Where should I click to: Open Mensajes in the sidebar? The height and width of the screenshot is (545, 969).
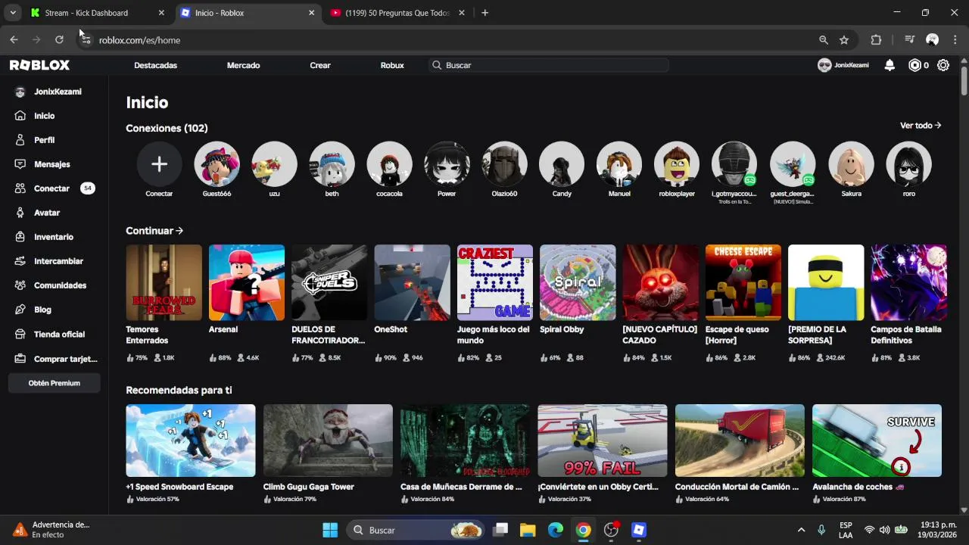pyautogui.click(x=51, y=164)
